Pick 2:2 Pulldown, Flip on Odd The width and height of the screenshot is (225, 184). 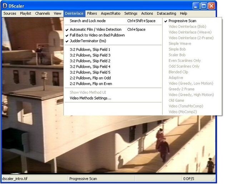pos(90,78)
